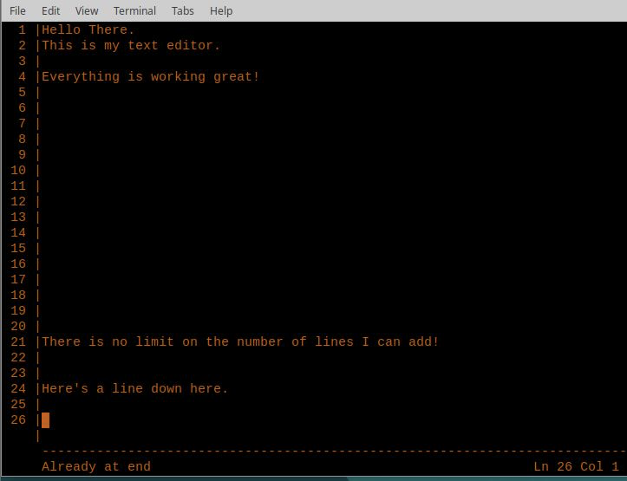Image resolution: width=627 pixels, height=481 pixels.
Task: Click line number 13 in the gutter
Action: (x=18, y=218)
